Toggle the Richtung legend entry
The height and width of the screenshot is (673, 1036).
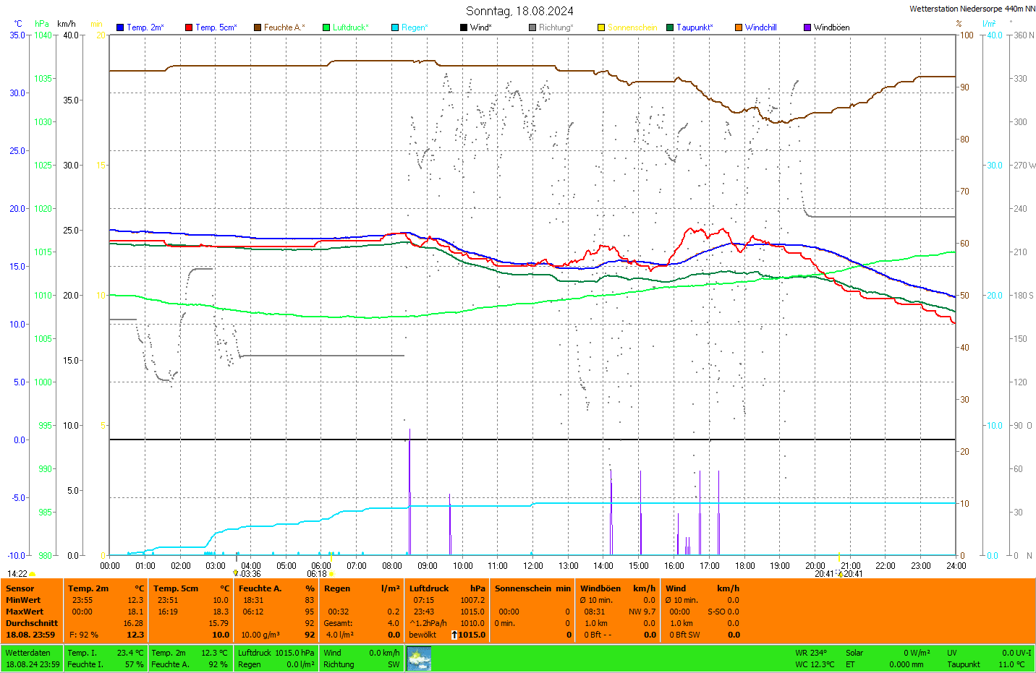(555, 27)
